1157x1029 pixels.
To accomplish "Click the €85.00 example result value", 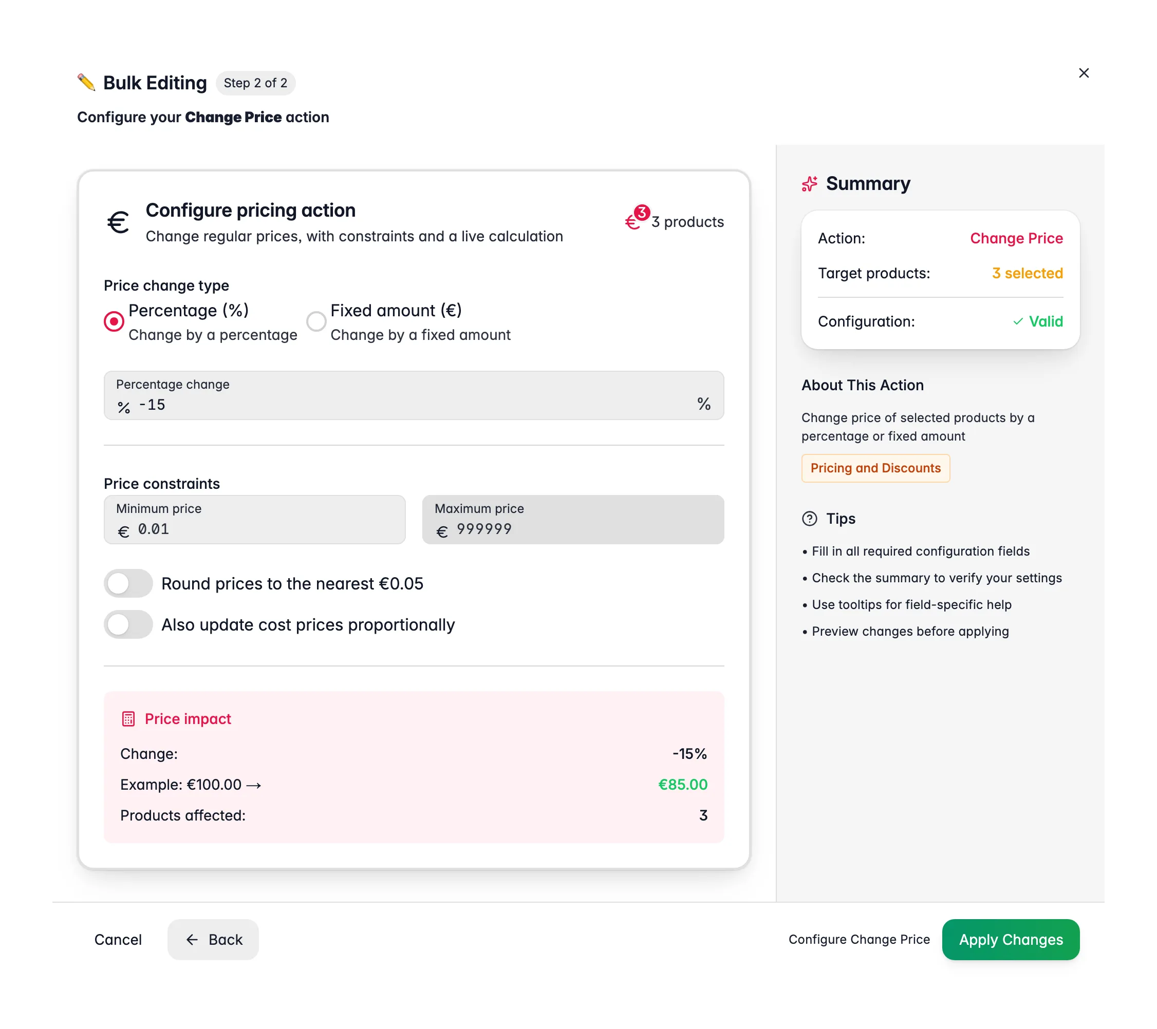I will 683,785.
